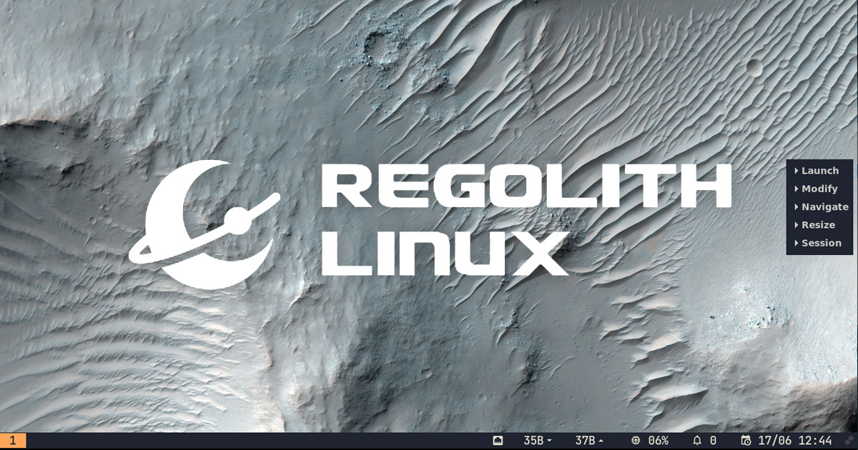
Task: Click the resize grip icon in bottom-right corner
Action: coord(849,440)
